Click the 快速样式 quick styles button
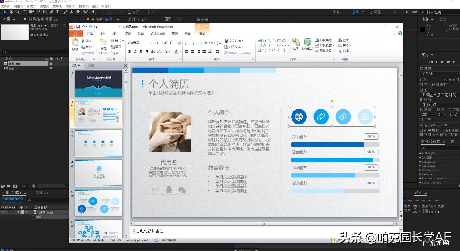 click(308, 45)
